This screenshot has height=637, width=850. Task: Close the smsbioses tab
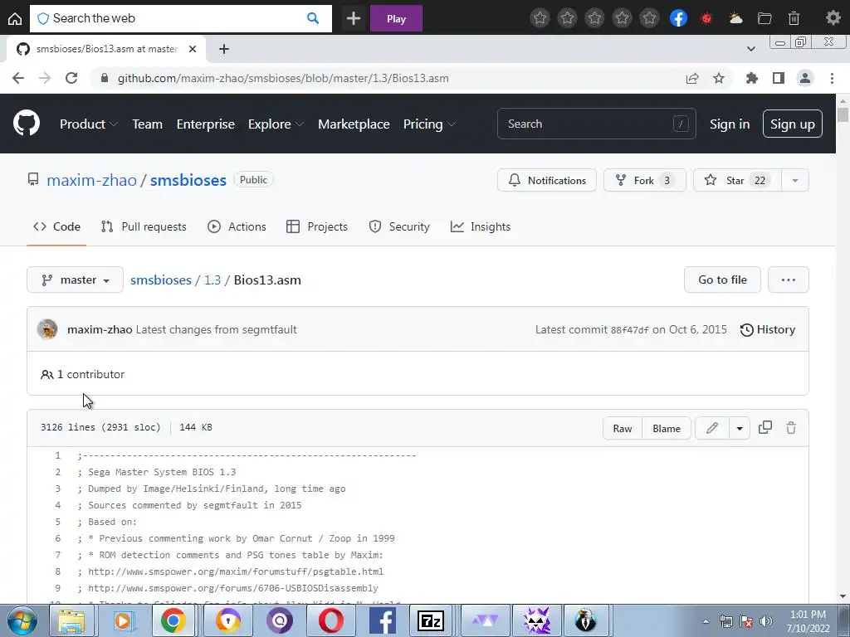coord(193,49)
